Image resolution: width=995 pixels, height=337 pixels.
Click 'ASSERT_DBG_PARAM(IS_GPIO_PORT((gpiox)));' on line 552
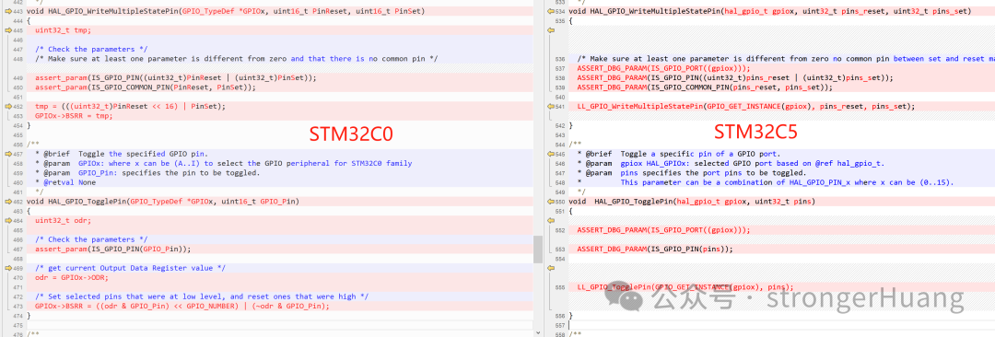(663, 230)
